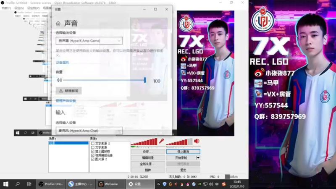The height and width of the screenshot is (189, 336).
Task: Open blue shield icon in system tray
Action: (x=164, y=184)
